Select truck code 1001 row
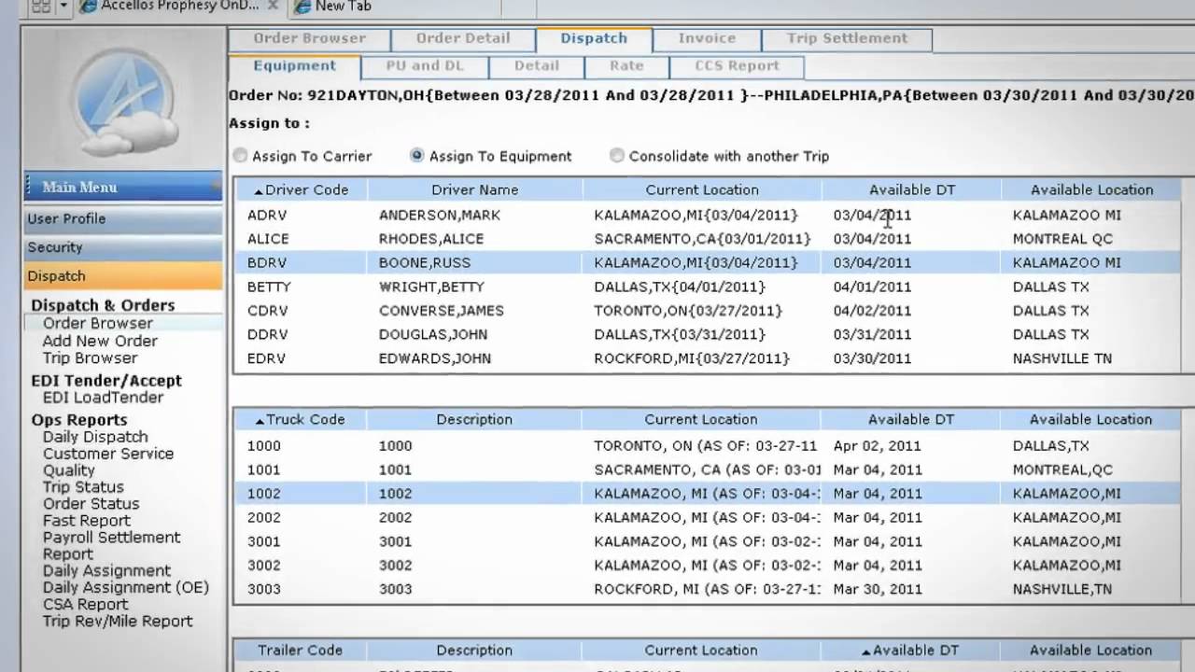The width and height of the screenshot is (1195, 672). point(708,469)
